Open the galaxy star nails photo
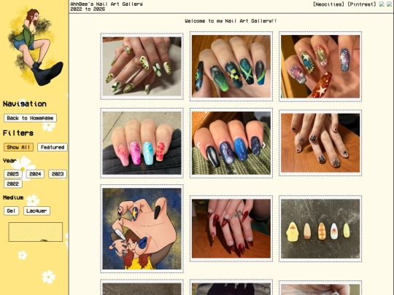Screen dimensions: 394x295 [320, 66]
